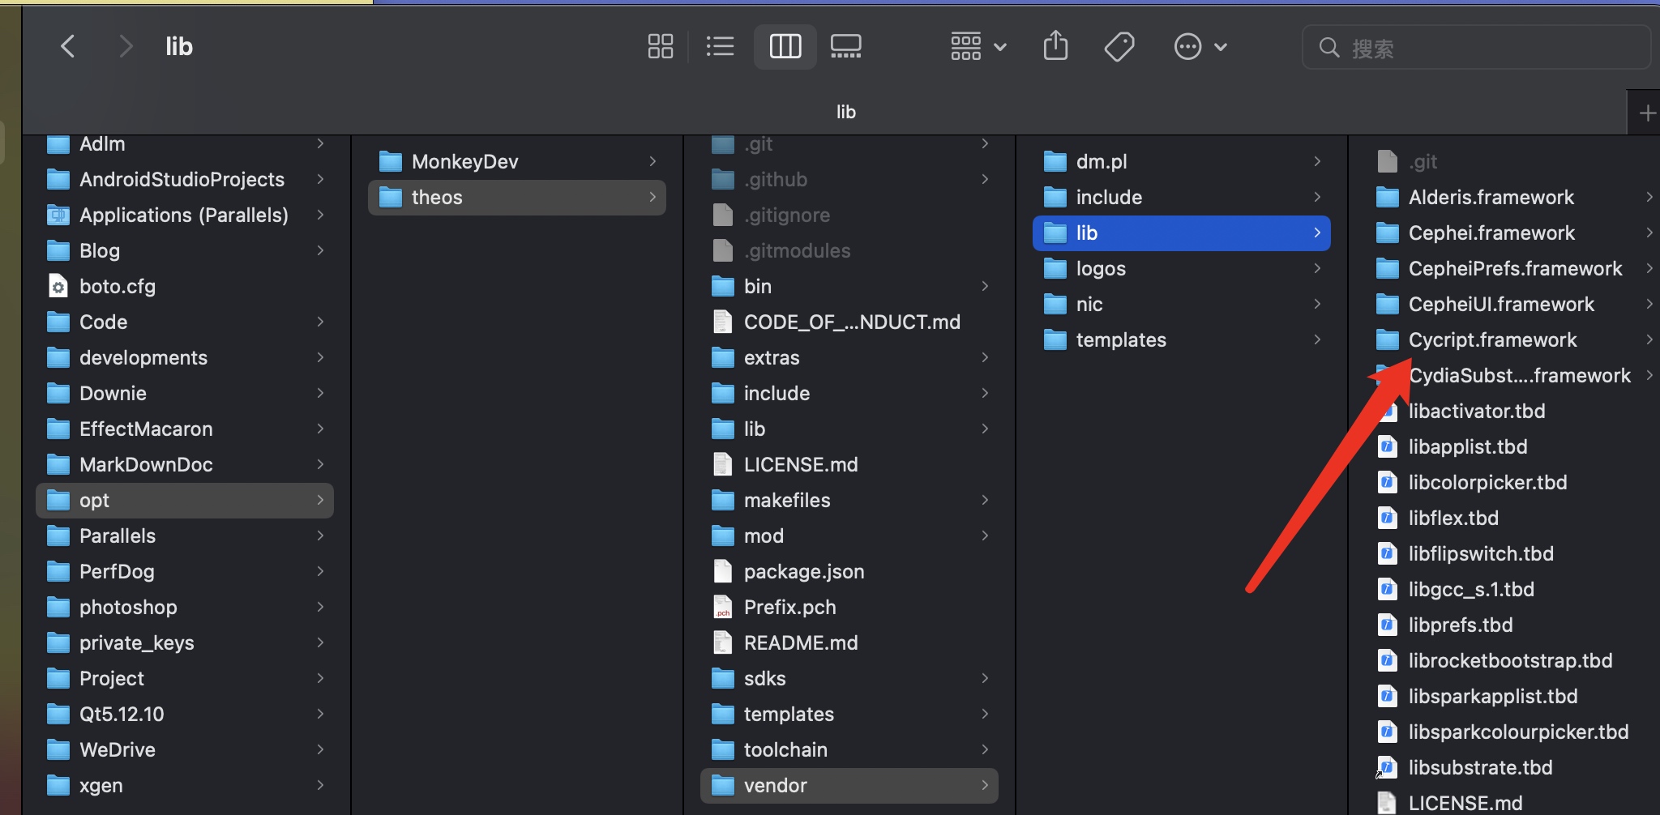Expand the theos folder chevron
Screen dimensions: 1660x815
click(x=652, y=197)
